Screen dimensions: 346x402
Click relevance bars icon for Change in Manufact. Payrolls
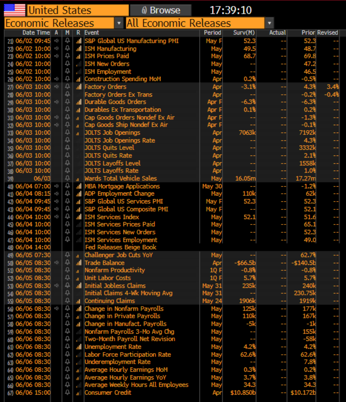click(79, 324)
